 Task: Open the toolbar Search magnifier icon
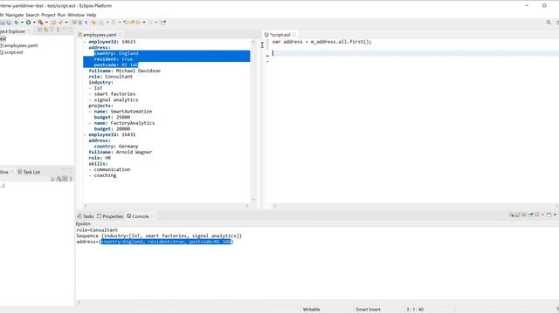pyautogui.click(x=549, y=23)
